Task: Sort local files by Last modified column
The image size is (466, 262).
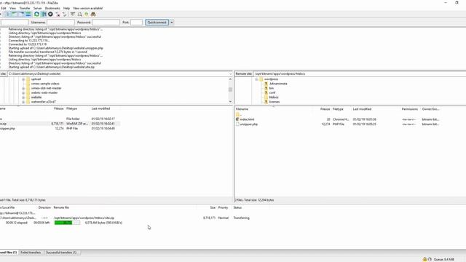Action: point(100,108)
